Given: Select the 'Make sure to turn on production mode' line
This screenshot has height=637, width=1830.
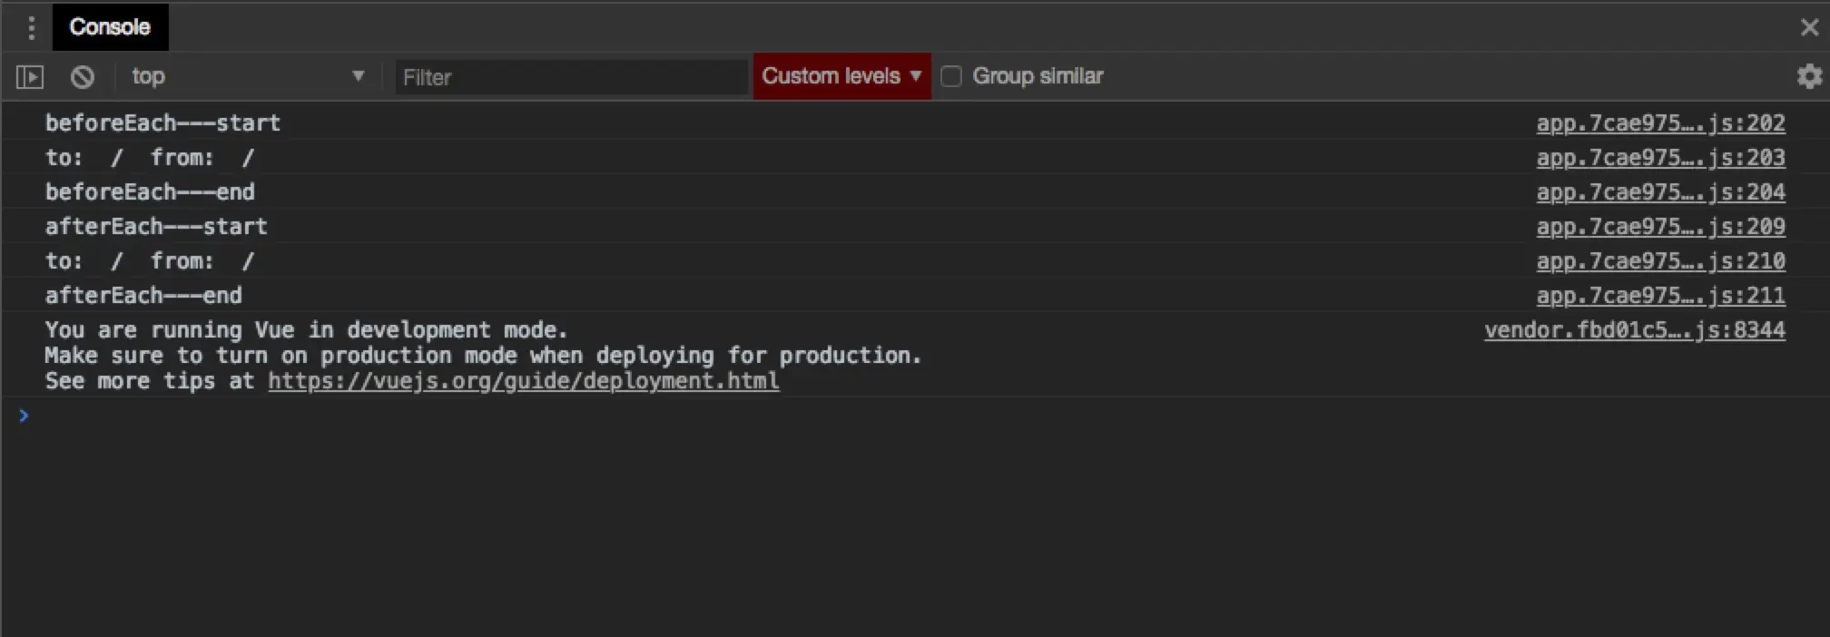Looking at the screenshot, I should click(x=483, y=356).
